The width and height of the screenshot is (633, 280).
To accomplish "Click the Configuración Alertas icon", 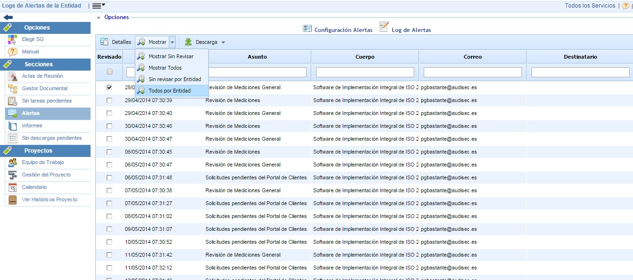I will [307, 29].
